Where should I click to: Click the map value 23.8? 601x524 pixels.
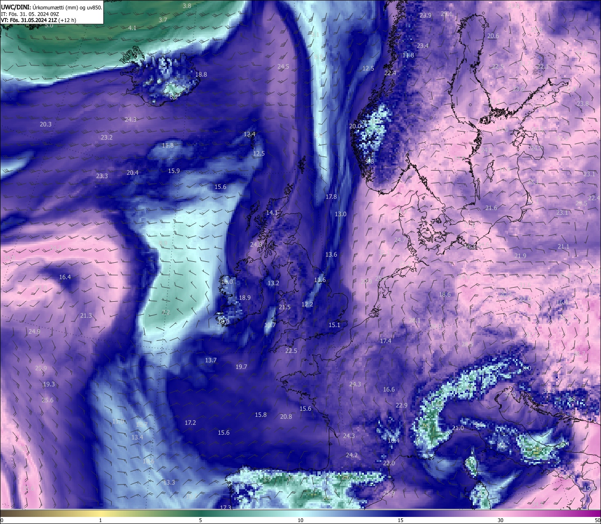[x=583, y=103]
